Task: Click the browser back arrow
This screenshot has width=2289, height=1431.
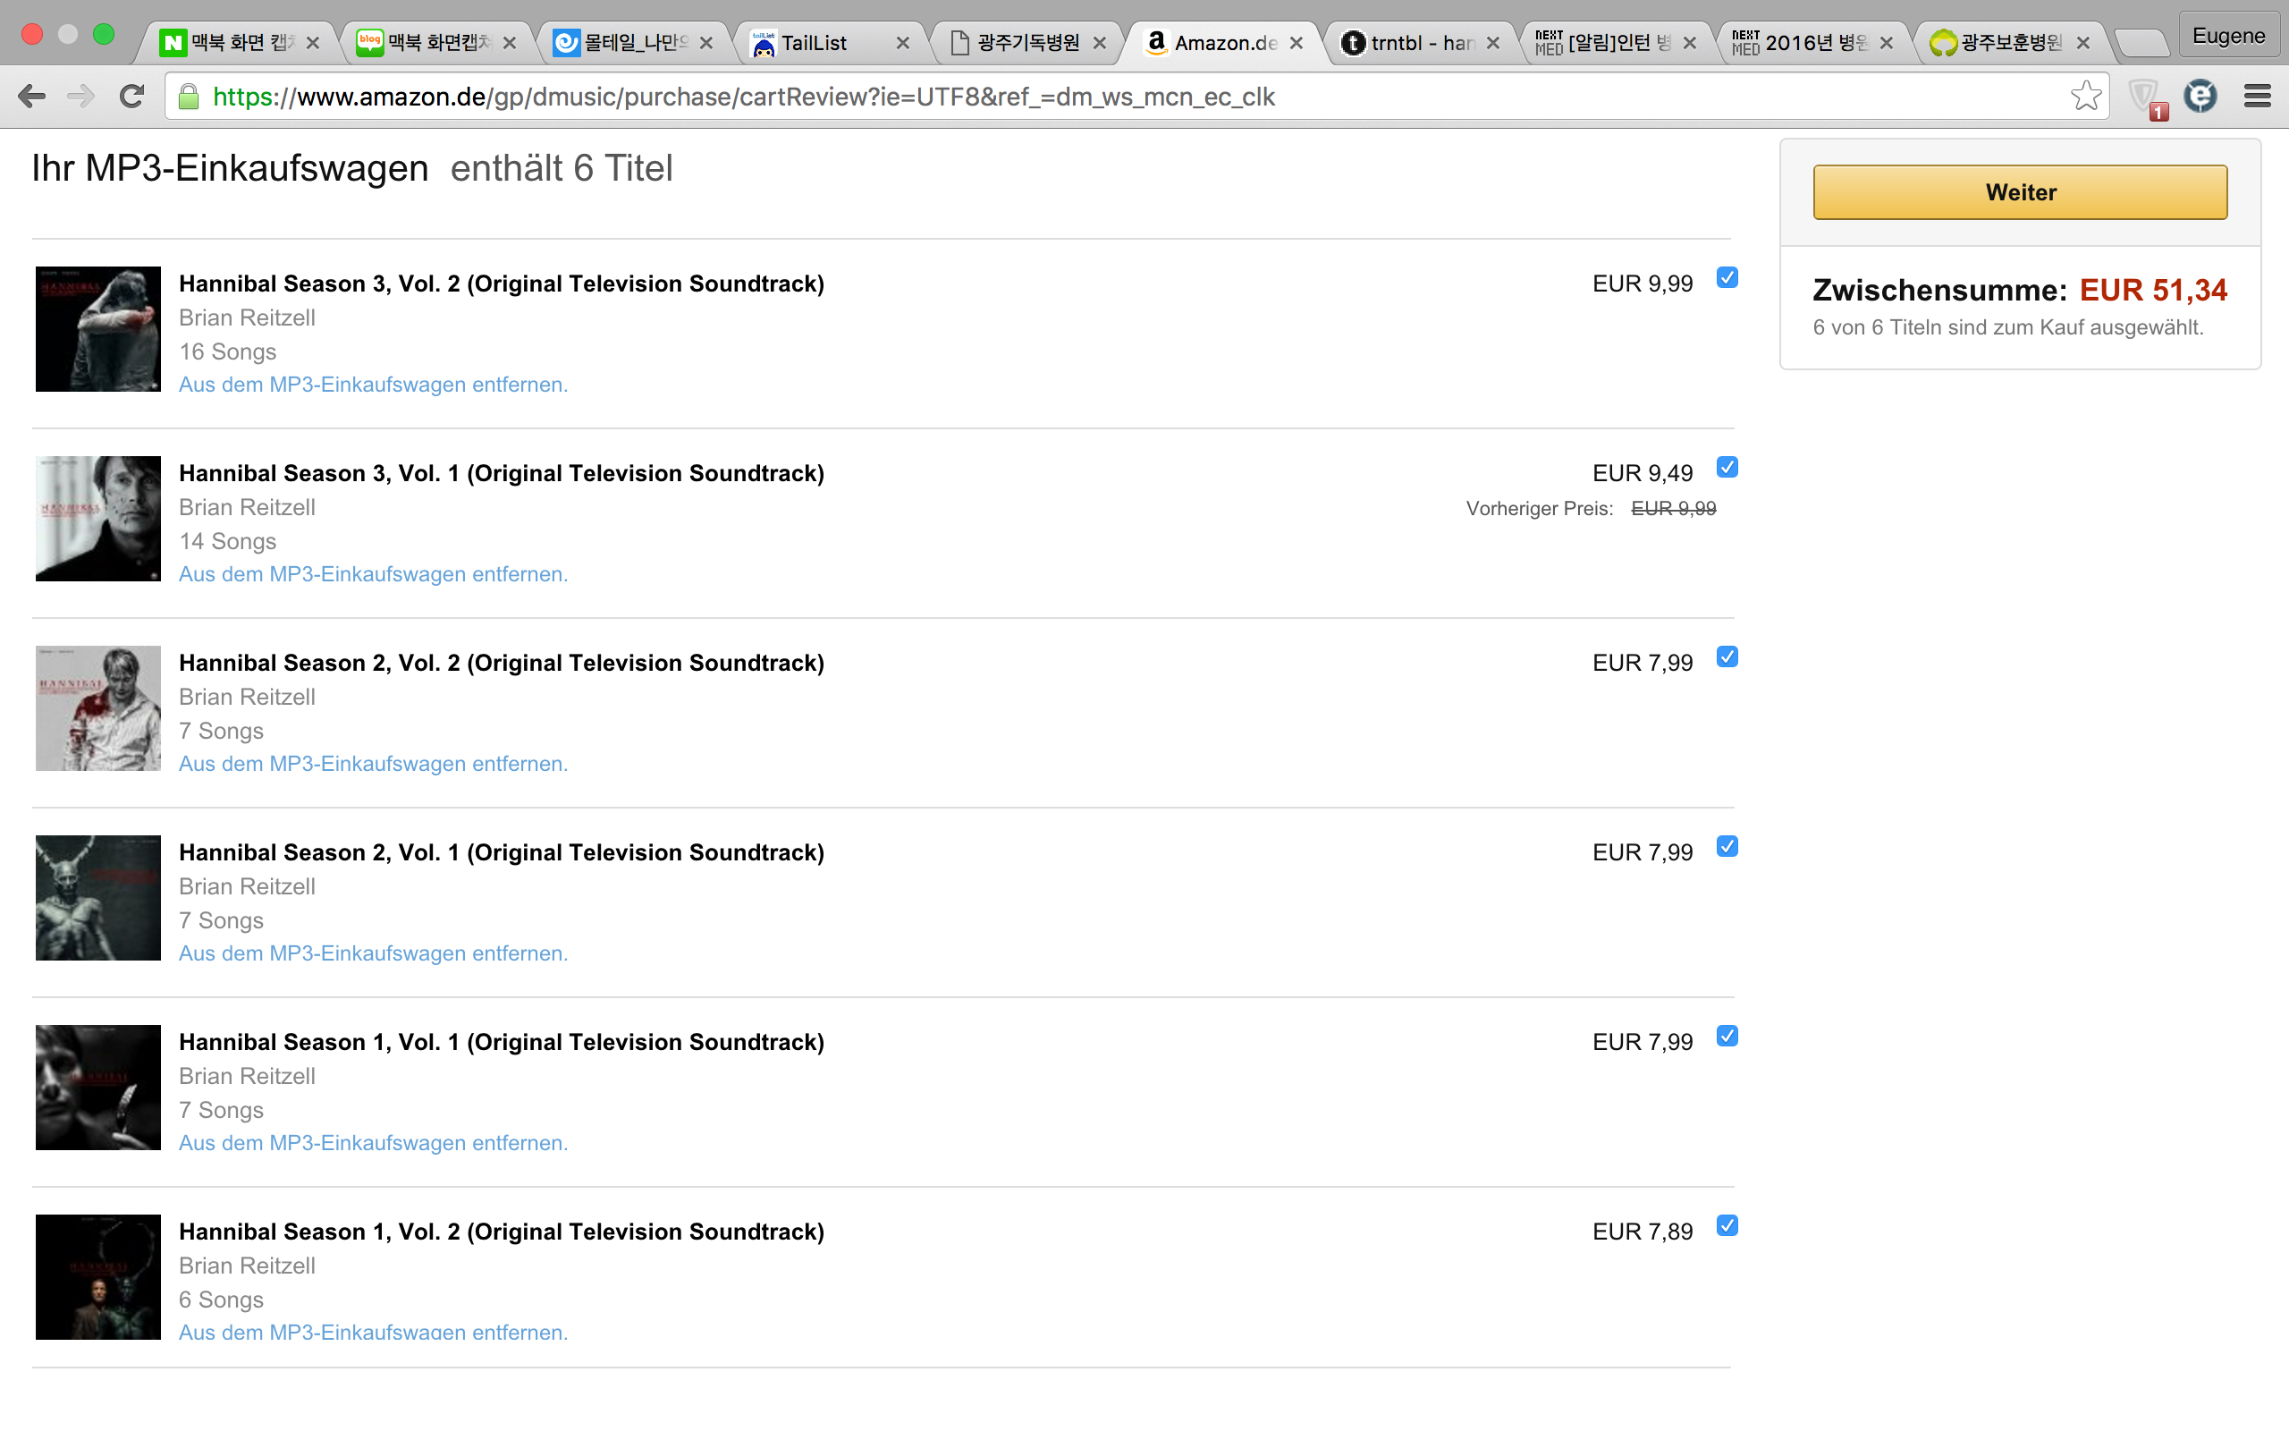Action: click(31, 97)
